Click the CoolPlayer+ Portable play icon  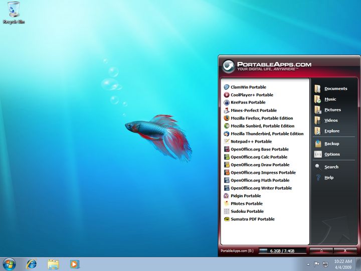pos(227,95)
